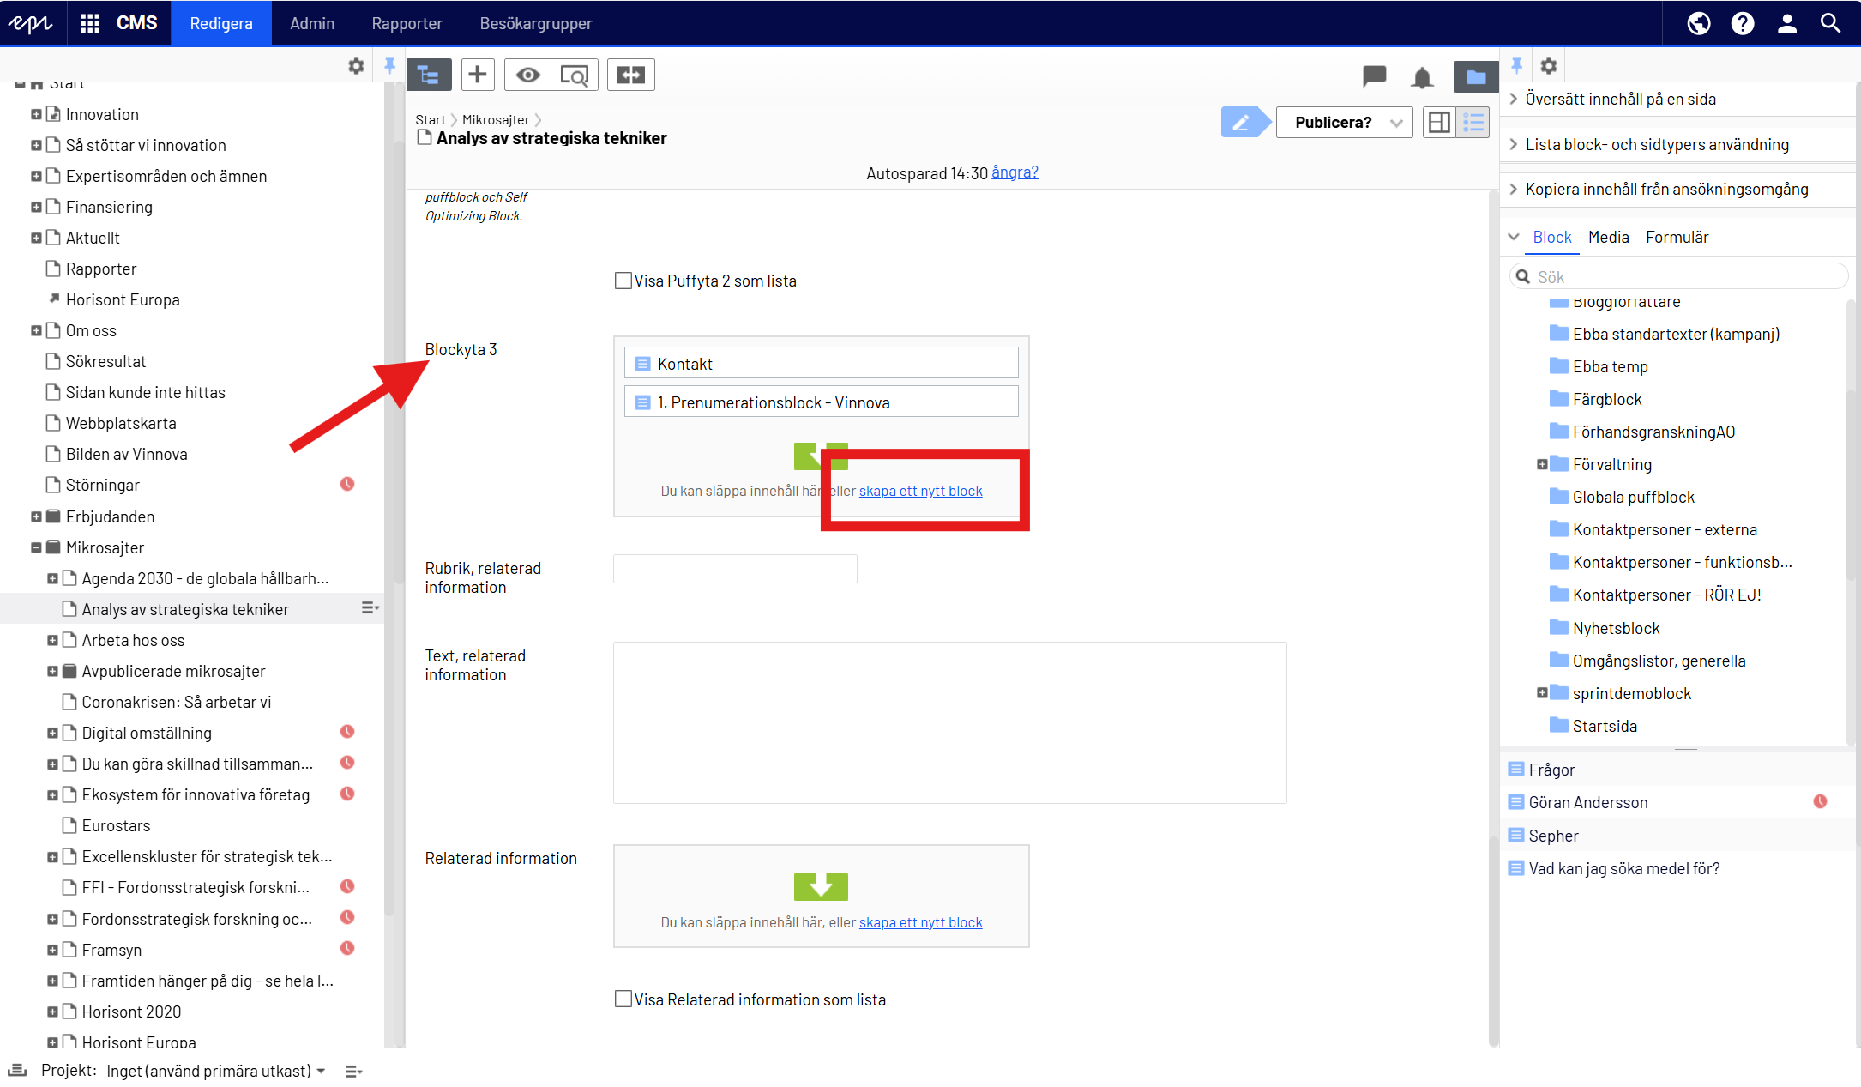Click the notification bell icon
Image resolution: width=1861 pixels, height=1087 pixels.
tap(1422, 77)
